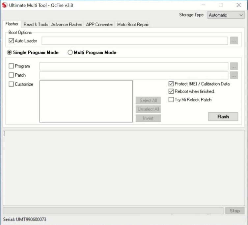Screen dimensions: 248x225
Task: Click the Auto Loader path field
Action: pyautogui.click(x=135, y=41)
